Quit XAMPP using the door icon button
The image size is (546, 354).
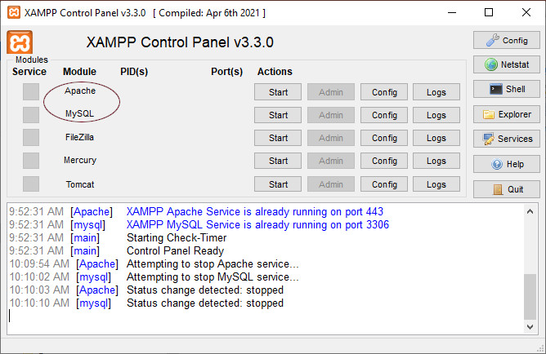(x=506, y=189)
